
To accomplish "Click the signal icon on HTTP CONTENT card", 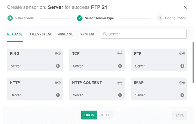I will tap(120, 83).
